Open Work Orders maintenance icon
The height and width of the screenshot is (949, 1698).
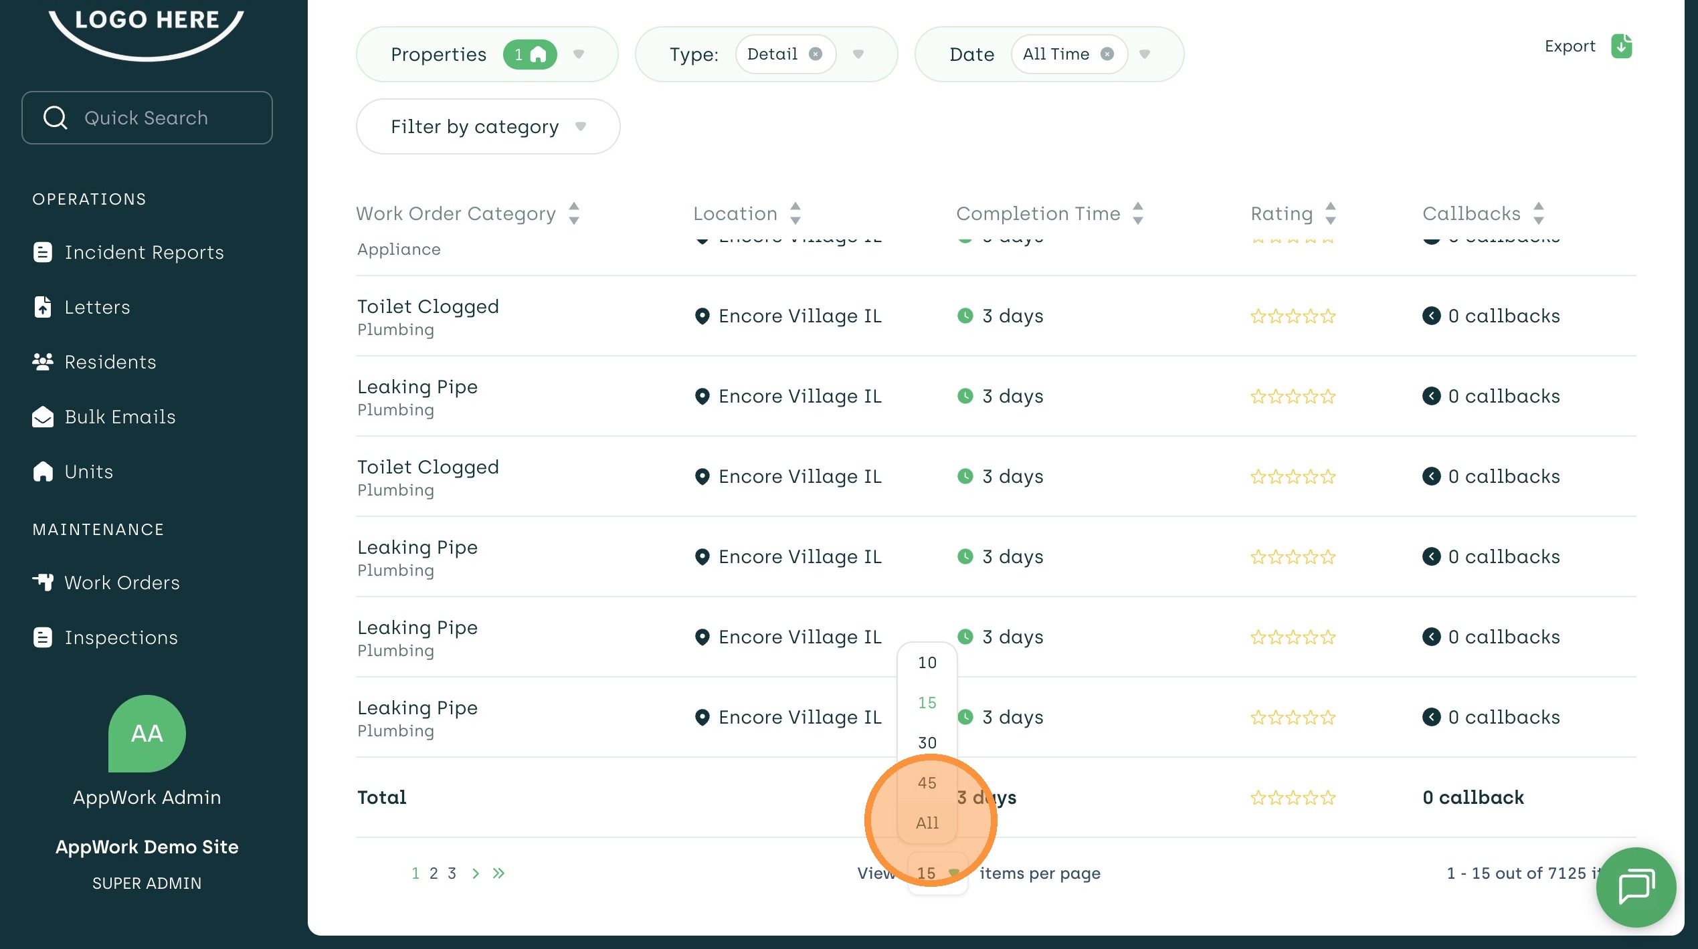43,583
